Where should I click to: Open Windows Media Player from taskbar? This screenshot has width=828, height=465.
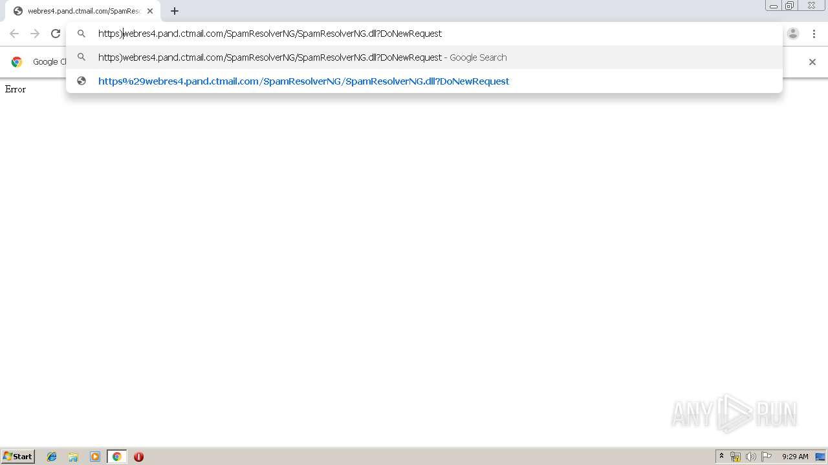(x=95, y=457)
